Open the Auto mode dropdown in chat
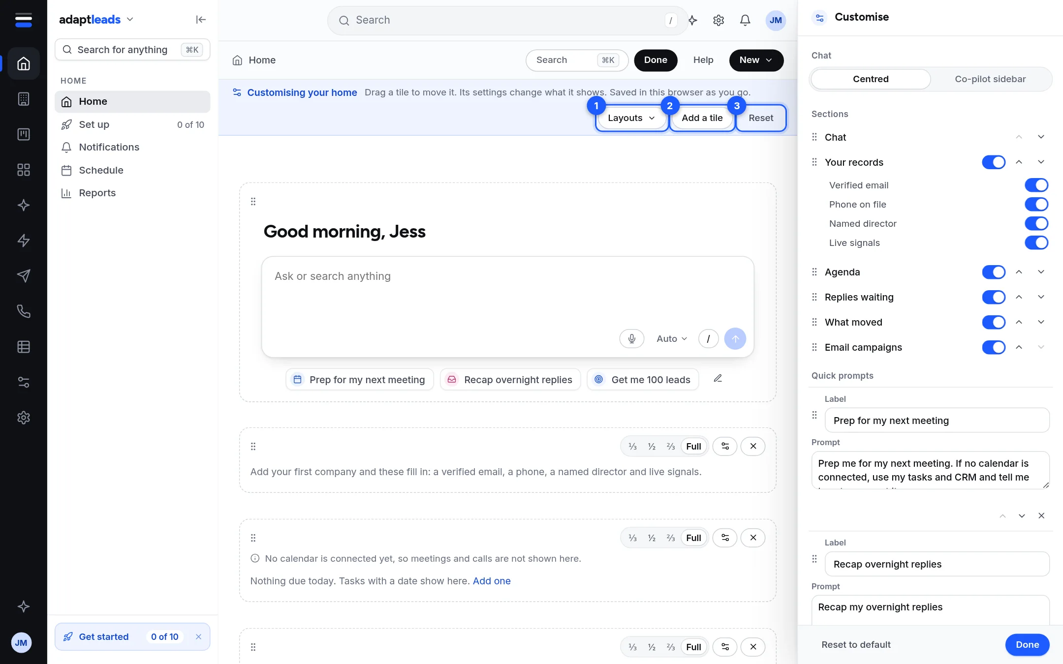1063x664 pixels. (x=671, y=338)
